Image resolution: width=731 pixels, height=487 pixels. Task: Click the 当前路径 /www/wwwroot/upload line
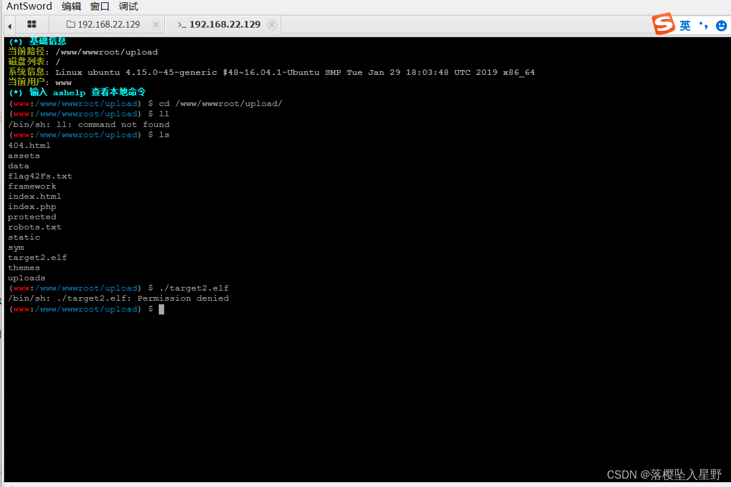pyautogui.click(x=83, y=52)
